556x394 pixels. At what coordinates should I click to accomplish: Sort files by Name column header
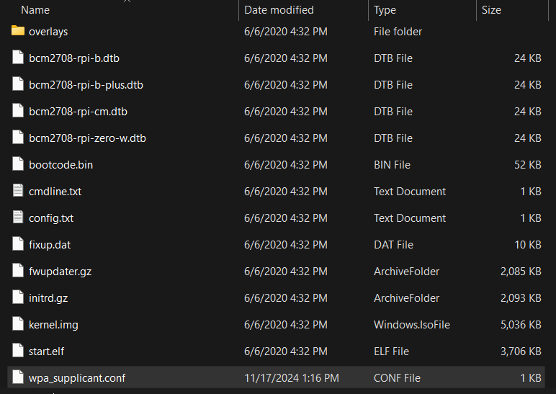click(x=35, y=10)
